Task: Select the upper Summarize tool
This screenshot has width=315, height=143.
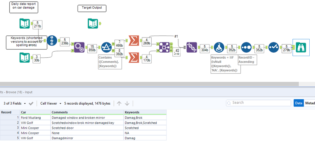Action: [x=134, y=41]
